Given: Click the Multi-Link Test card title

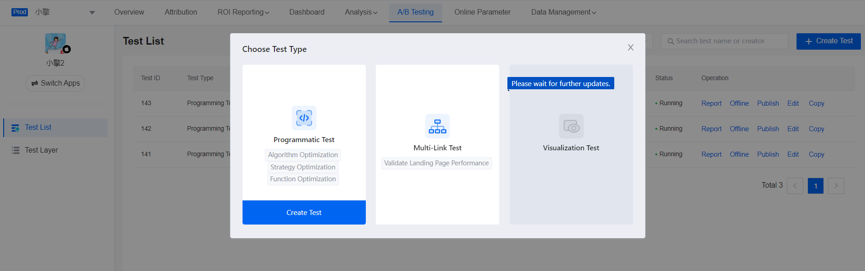Looking at the screenshot, I should [x=438, y=148].
